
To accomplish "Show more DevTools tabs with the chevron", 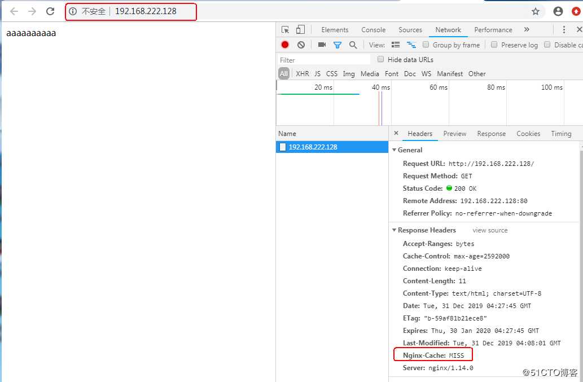I will [527, 29].
